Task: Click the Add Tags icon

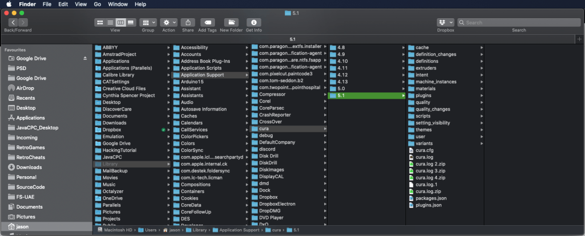Action: (206, 22)
